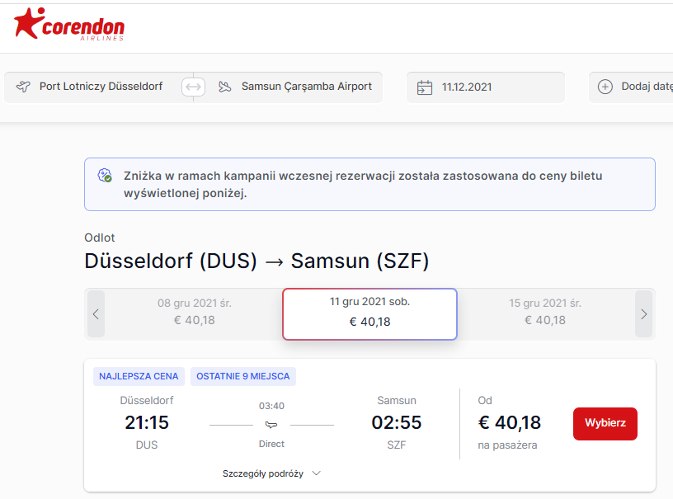This screenshot has height=499, width=673.
Task: Click the discount badge icon in banner
Action: tap(105, 175)
